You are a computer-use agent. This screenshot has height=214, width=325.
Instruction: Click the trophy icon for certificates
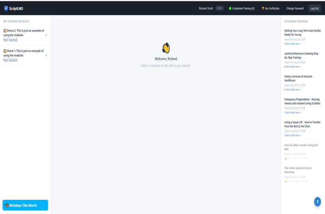263,8
